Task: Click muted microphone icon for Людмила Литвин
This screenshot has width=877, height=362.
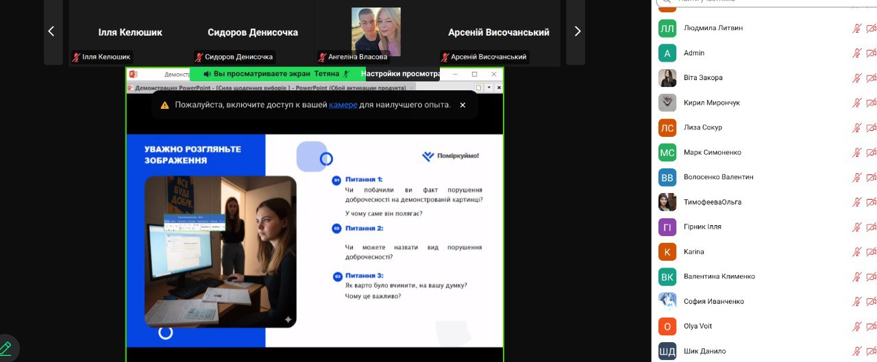Action: click(x=856, y=28)
